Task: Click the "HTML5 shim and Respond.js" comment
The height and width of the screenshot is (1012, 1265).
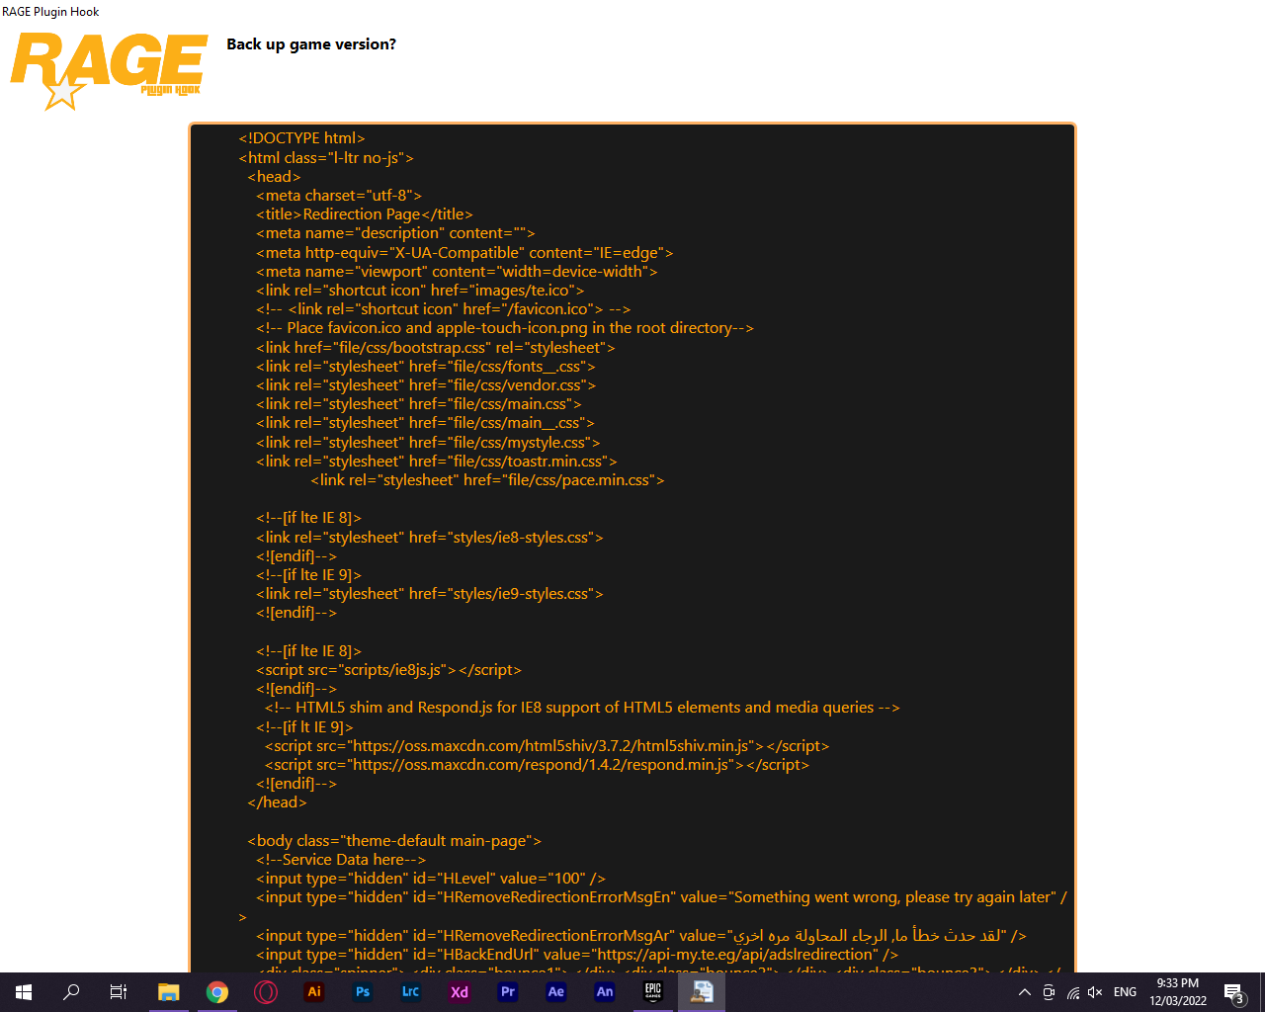Action: tap(582, 708)
